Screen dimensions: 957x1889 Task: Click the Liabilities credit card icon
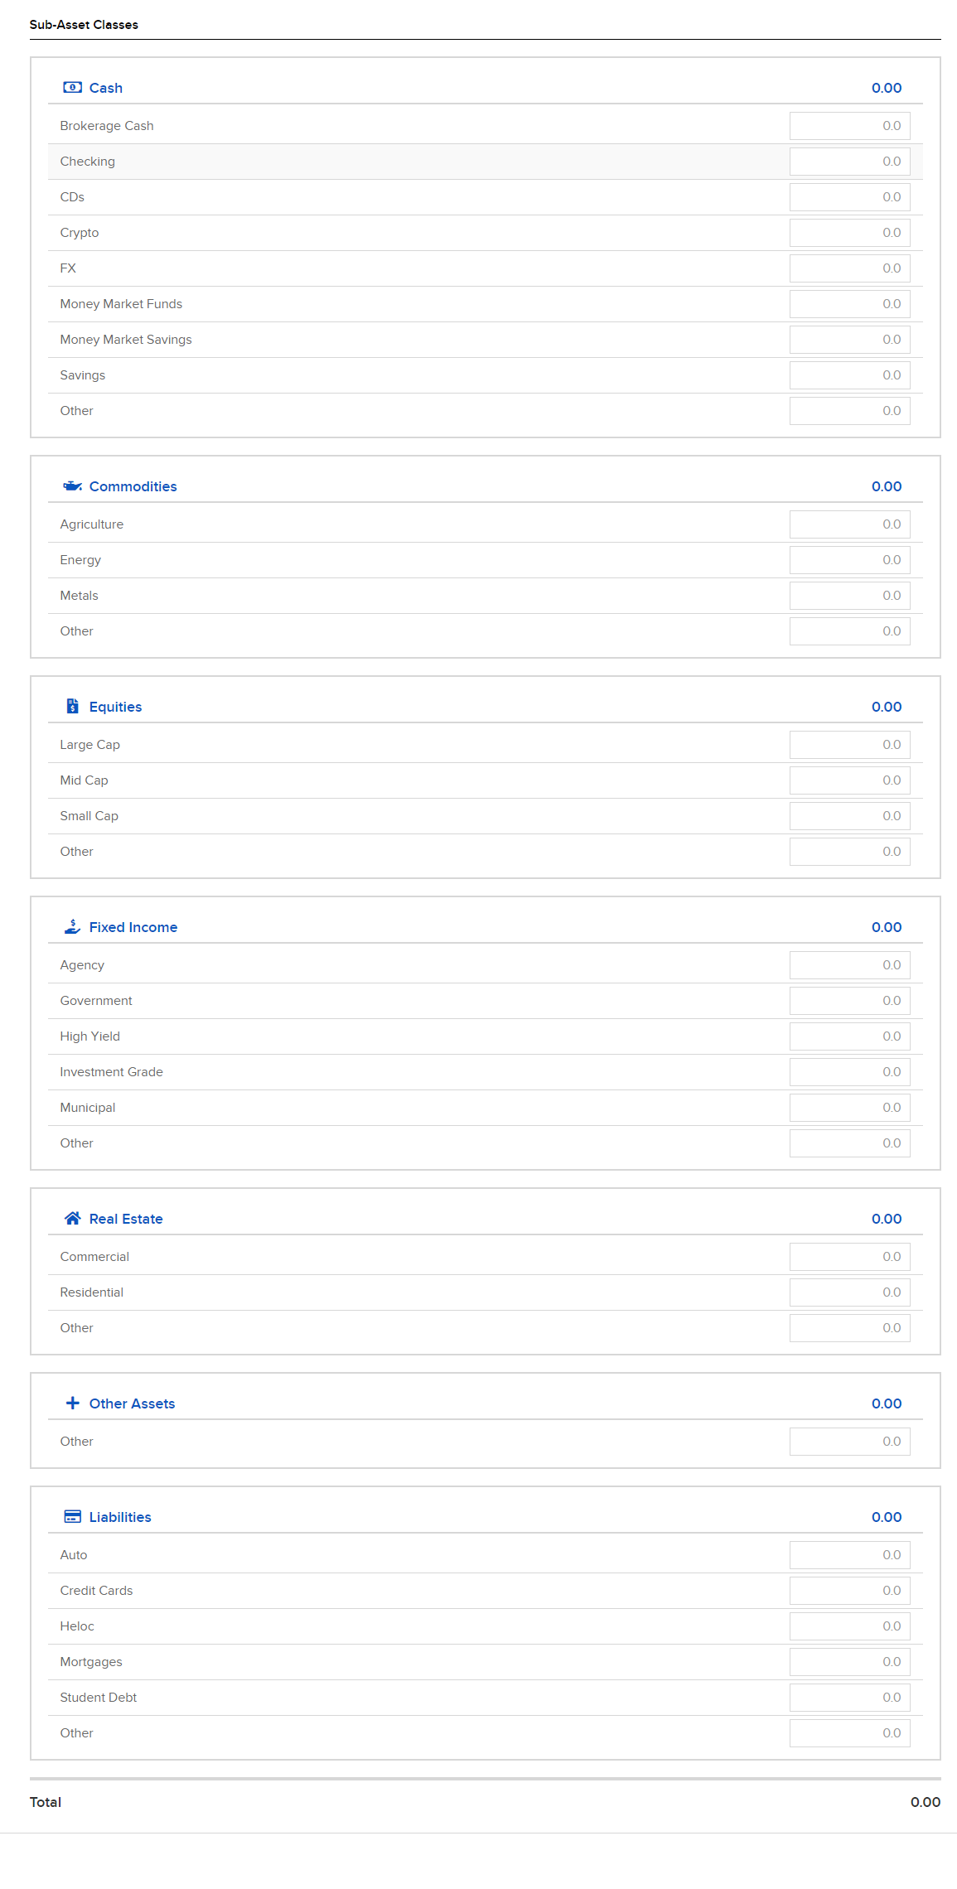point(72,1517)
